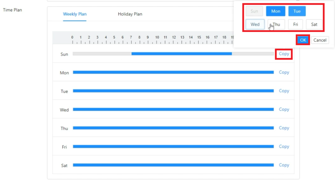Click Copy link for Mon row
335x183 pixels.
pyautogui.click(x=284, y=73)
